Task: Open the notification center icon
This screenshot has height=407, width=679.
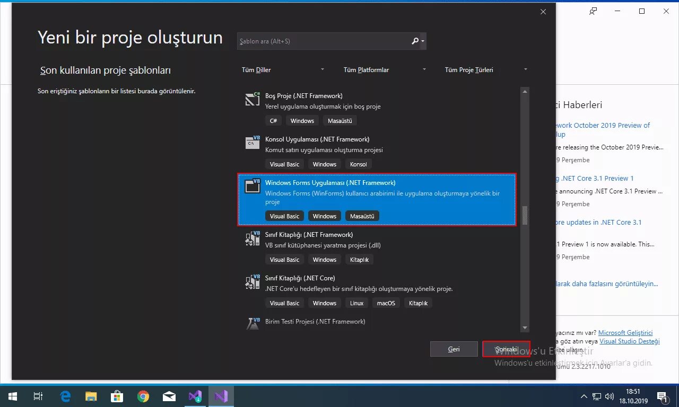Action: 663,396
